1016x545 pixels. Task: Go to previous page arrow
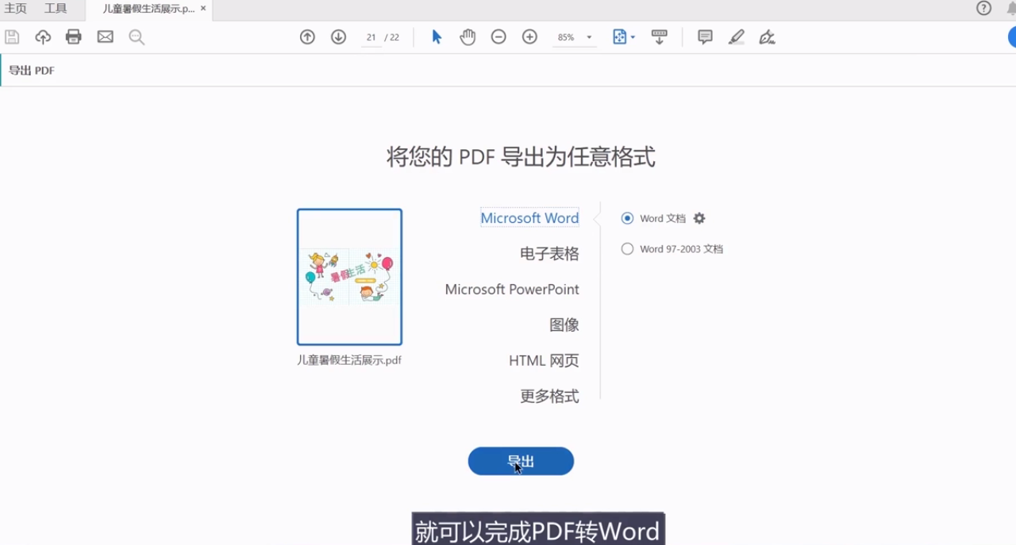[x=308, y=37]
